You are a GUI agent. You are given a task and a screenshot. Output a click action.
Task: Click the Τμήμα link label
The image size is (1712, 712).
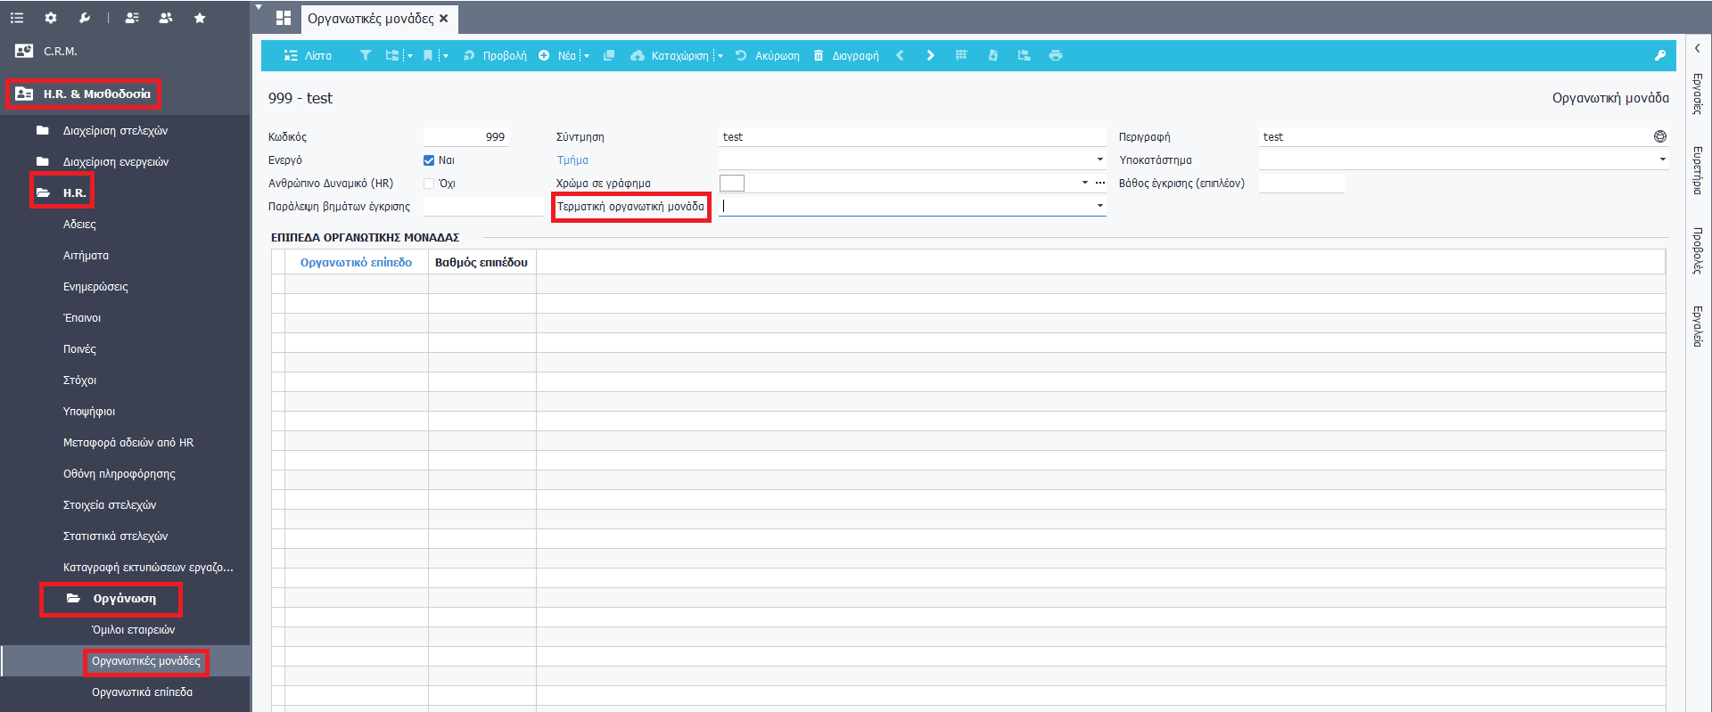point(572,160)
